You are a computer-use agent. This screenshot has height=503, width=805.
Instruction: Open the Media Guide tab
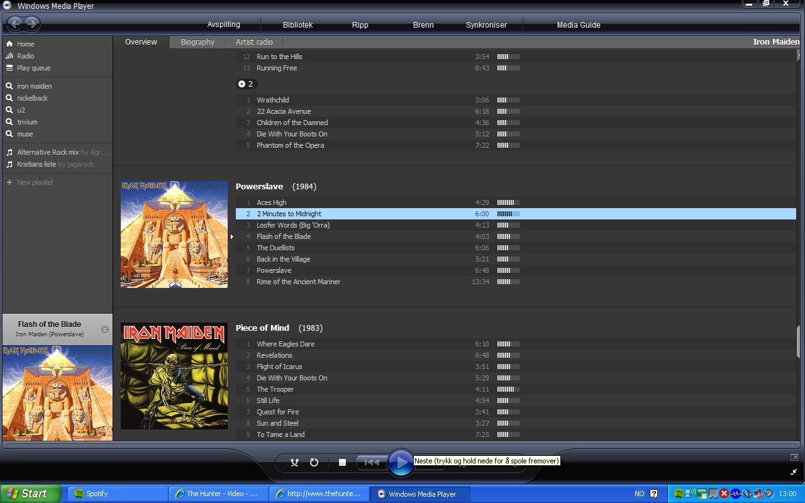pyautogui.click(x=579, y=25)
